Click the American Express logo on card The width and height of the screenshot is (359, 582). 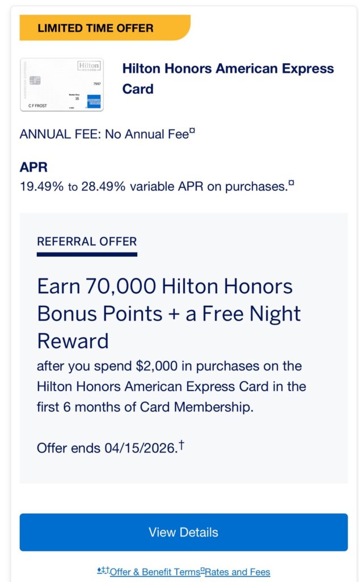pos(94,101)
